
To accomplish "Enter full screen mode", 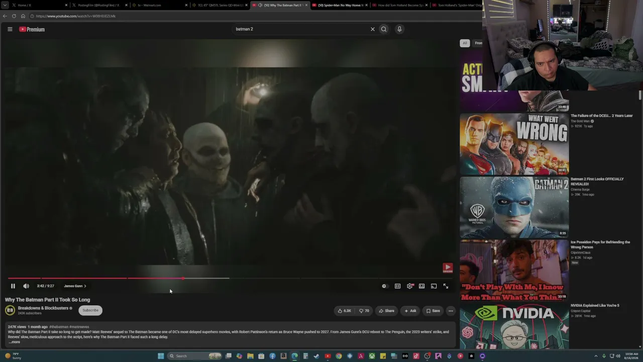I will point(446,286).
